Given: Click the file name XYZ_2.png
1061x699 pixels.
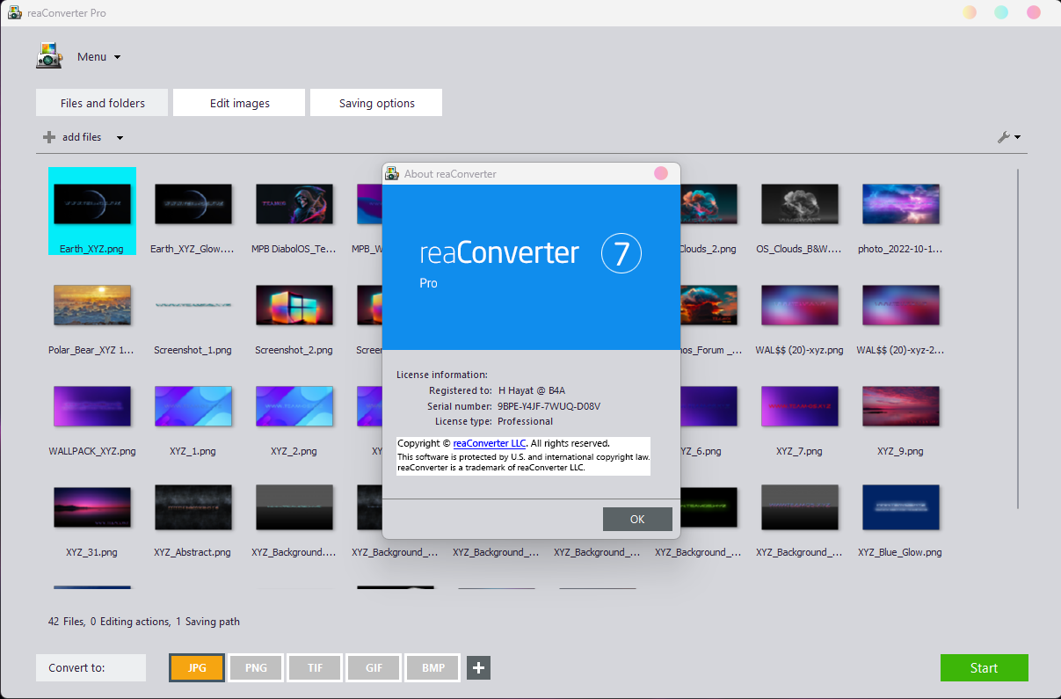Looking at the screenshot, I should pyautogui.click(x=294, y=451).
